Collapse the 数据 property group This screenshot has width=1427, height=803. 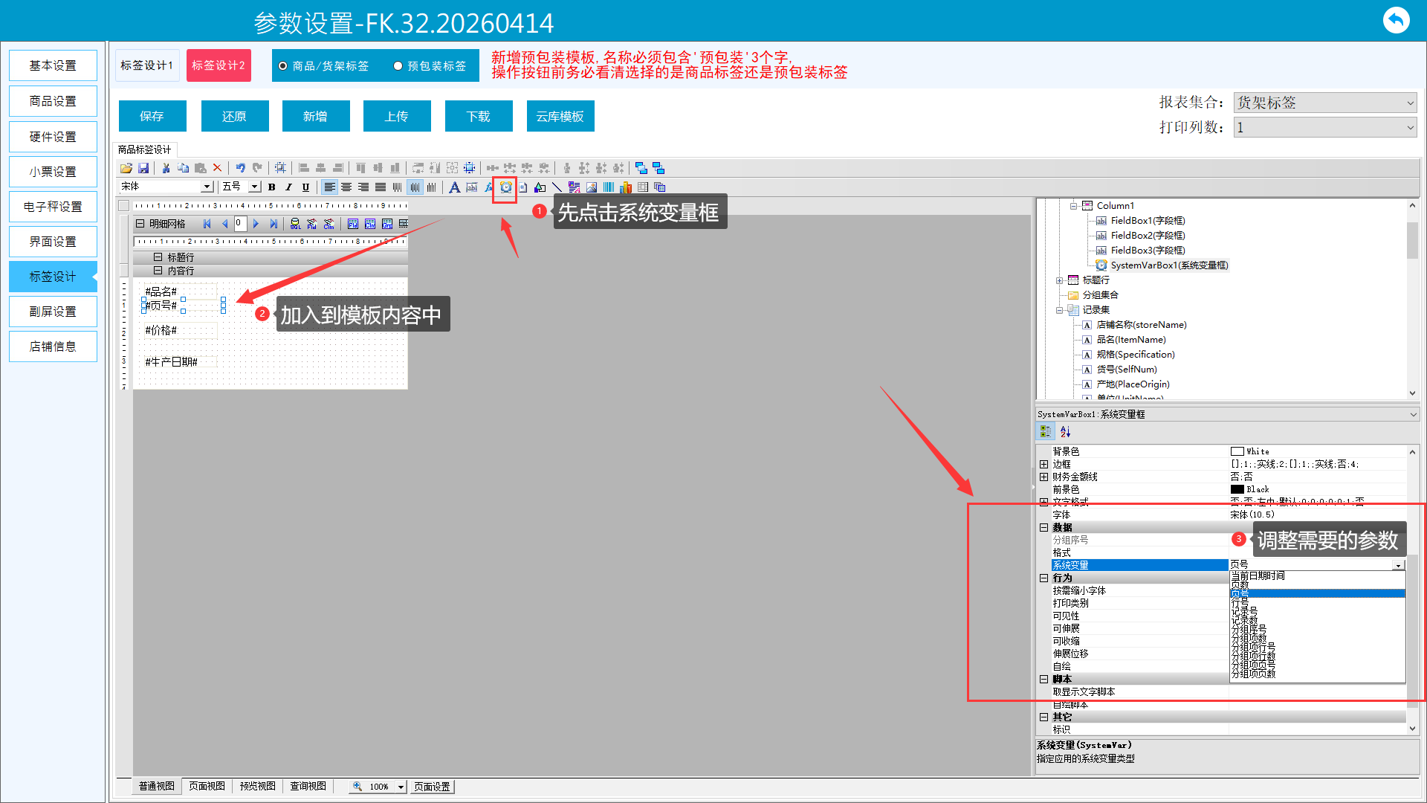1043,527
